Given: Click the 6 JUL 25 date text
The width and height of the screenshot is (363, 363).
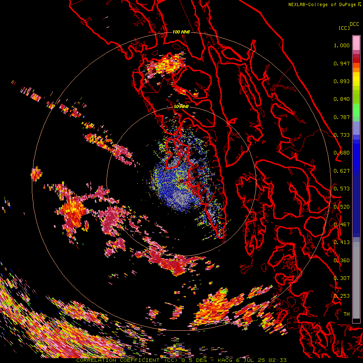Looking at the screenshot, I should click(251, 360).
